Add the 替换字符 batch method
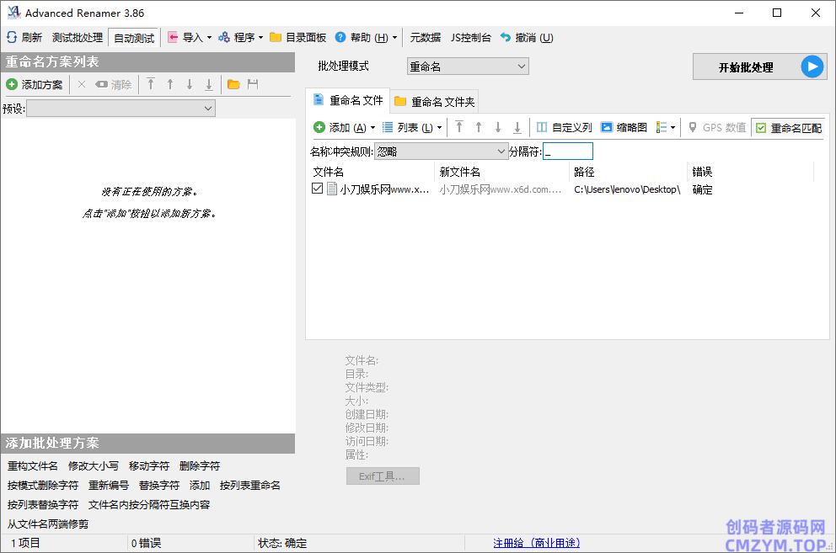Viewport: 836px width, 553px height. click(159, 486)
